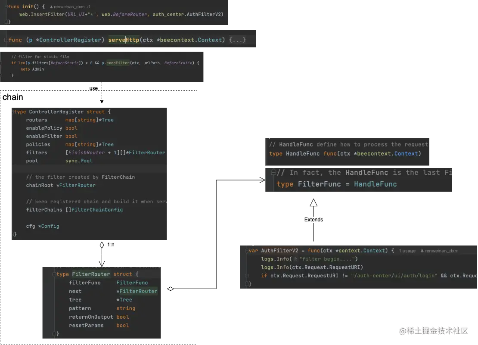Click '// the filter created by FilterChain' comment
This screenshot has width=478, height=345.
pos(81,177)
